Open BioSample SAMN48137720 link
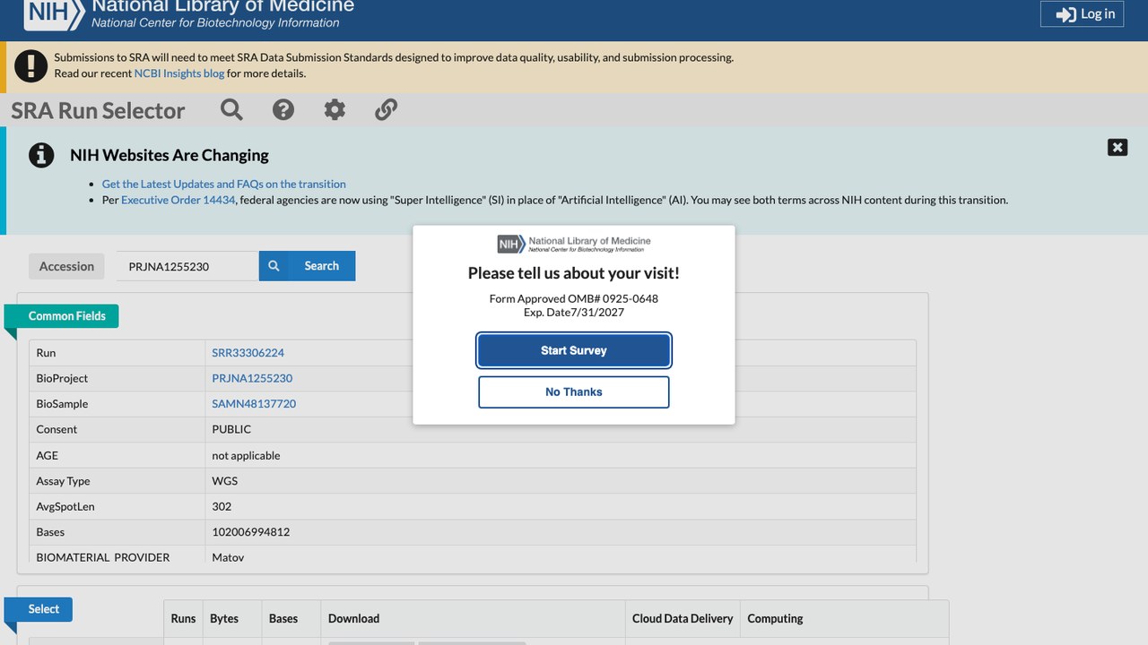This screenshot has width=1148, height=645. coord(254,404)
